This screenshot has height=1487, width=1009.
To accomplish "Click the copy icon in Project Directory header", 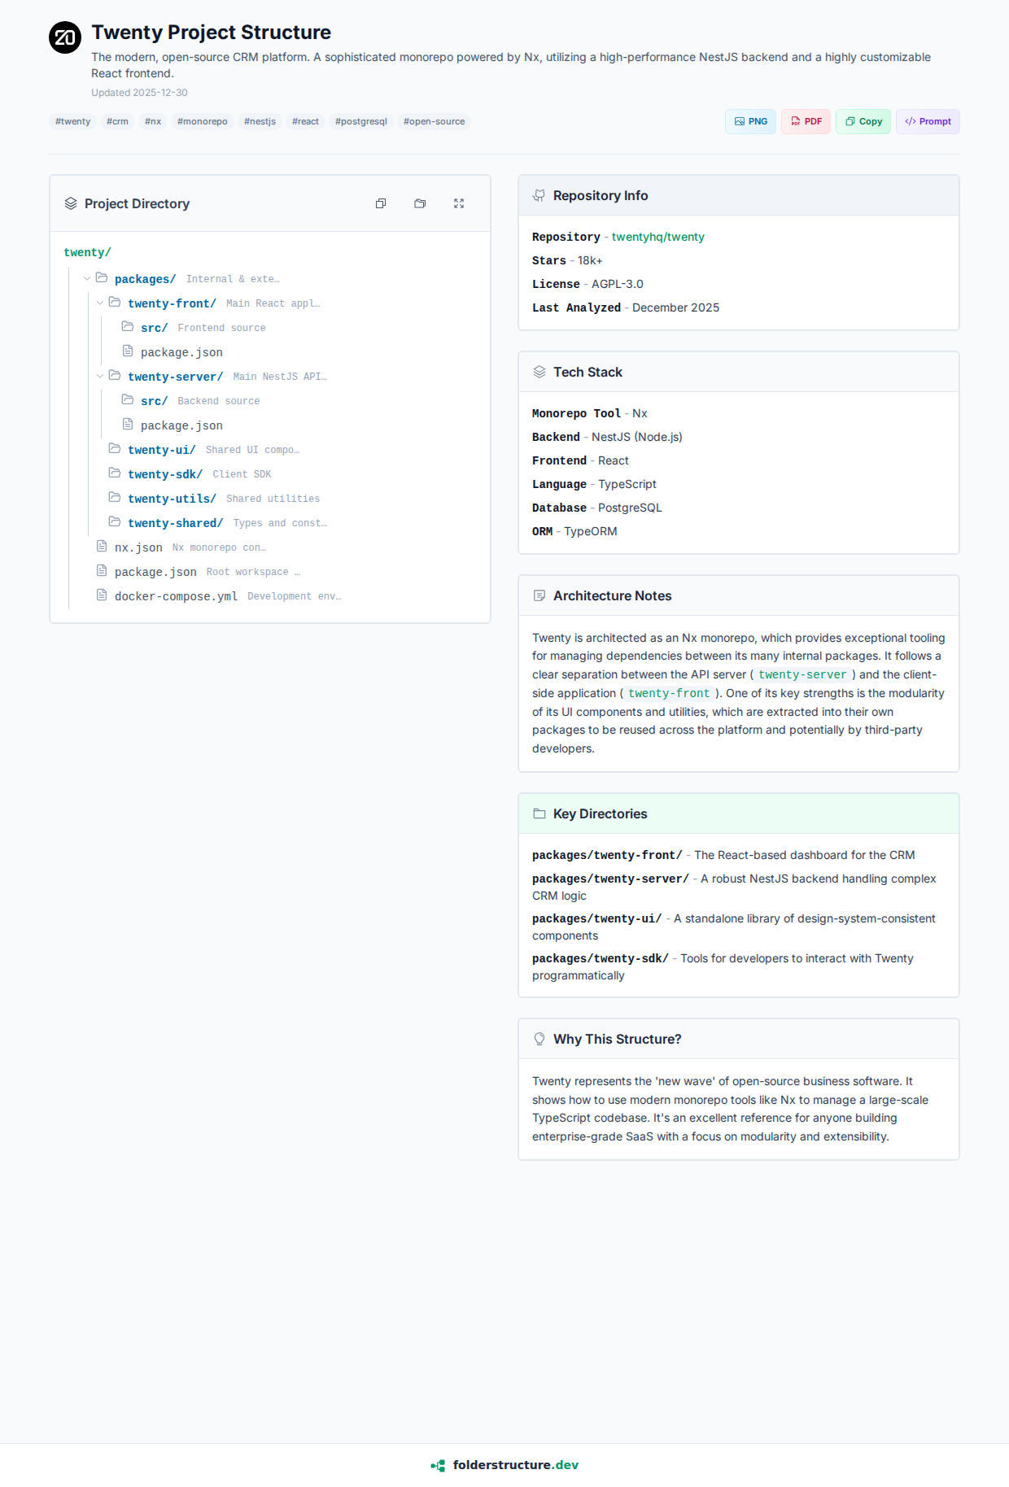I will pyautogui.click(x=381, y=203).
